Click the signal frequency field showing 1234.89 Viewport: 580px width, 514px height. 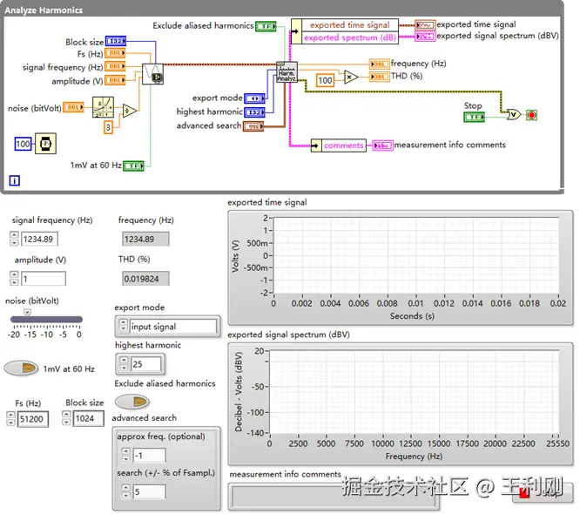39,239
